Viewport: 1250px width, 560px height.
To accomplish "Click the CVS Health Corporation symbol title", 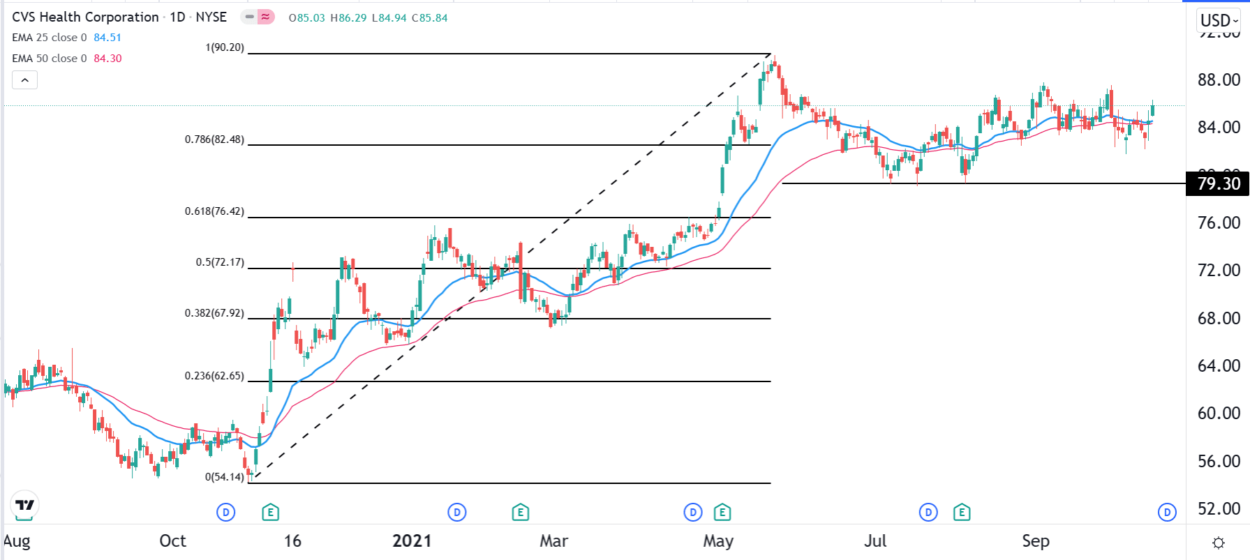I will click(x=85, y=17).
